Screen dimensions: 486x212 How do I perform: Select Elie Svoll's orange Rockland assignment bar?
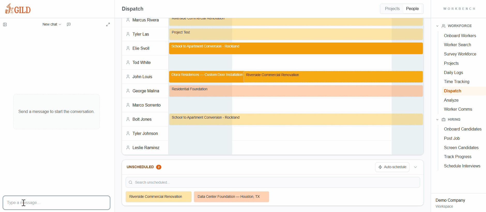pyautogui.click(x=296, y=48)
